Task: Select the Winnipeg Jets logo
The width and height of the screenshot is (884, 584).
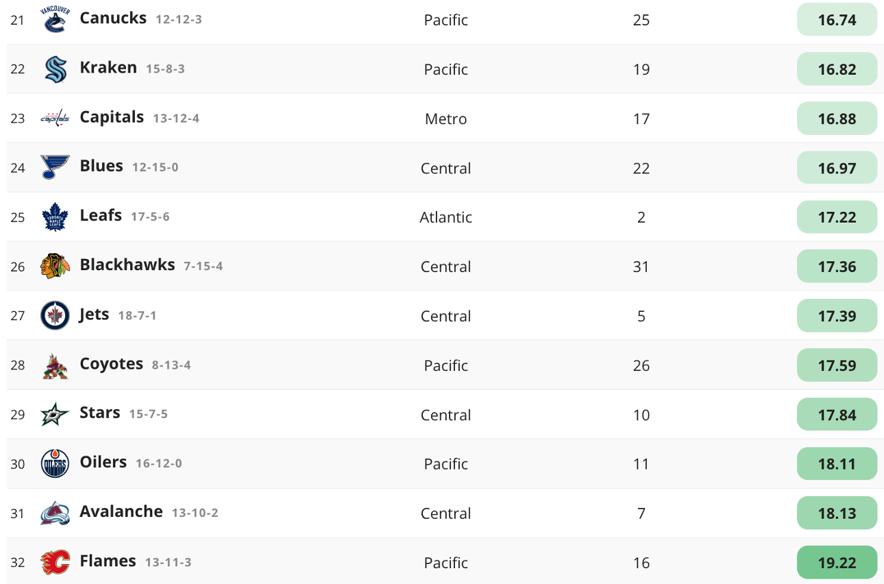Action: (55, 315)
